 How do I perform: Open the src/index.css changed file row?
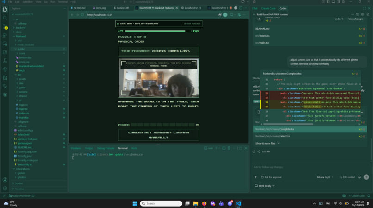pos(310,36)
